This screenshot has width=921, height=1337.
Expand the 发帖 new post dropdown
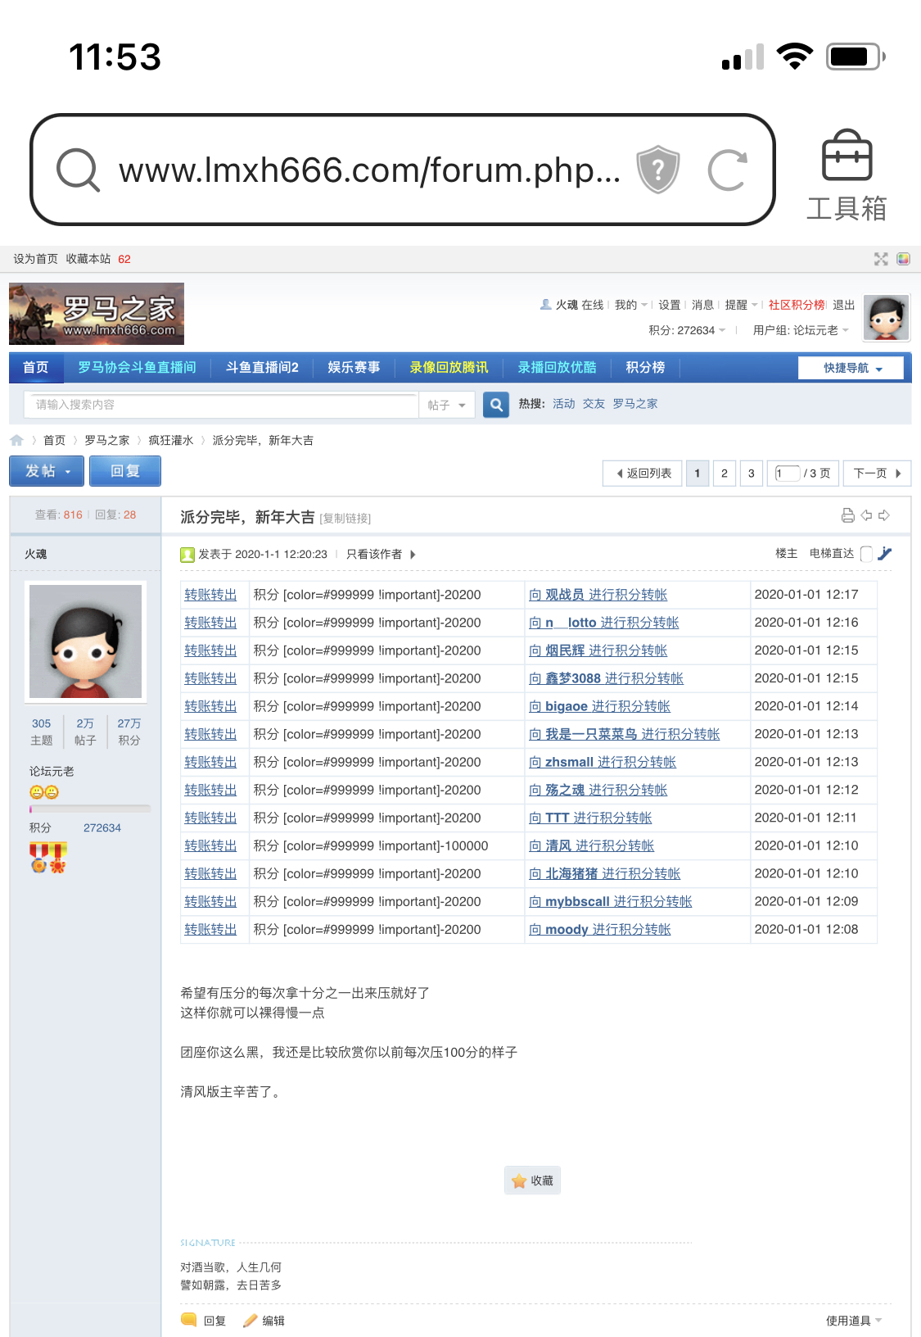point(47,471)
